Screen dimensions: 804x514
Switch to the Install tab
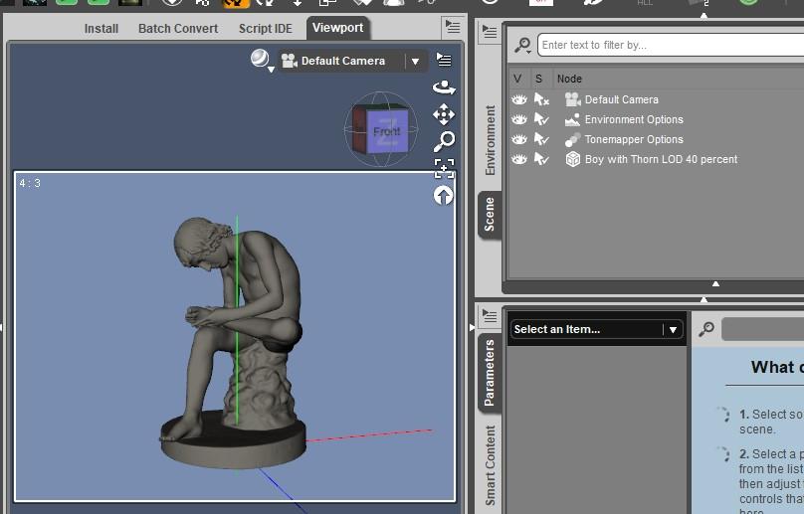click(101, 29)
